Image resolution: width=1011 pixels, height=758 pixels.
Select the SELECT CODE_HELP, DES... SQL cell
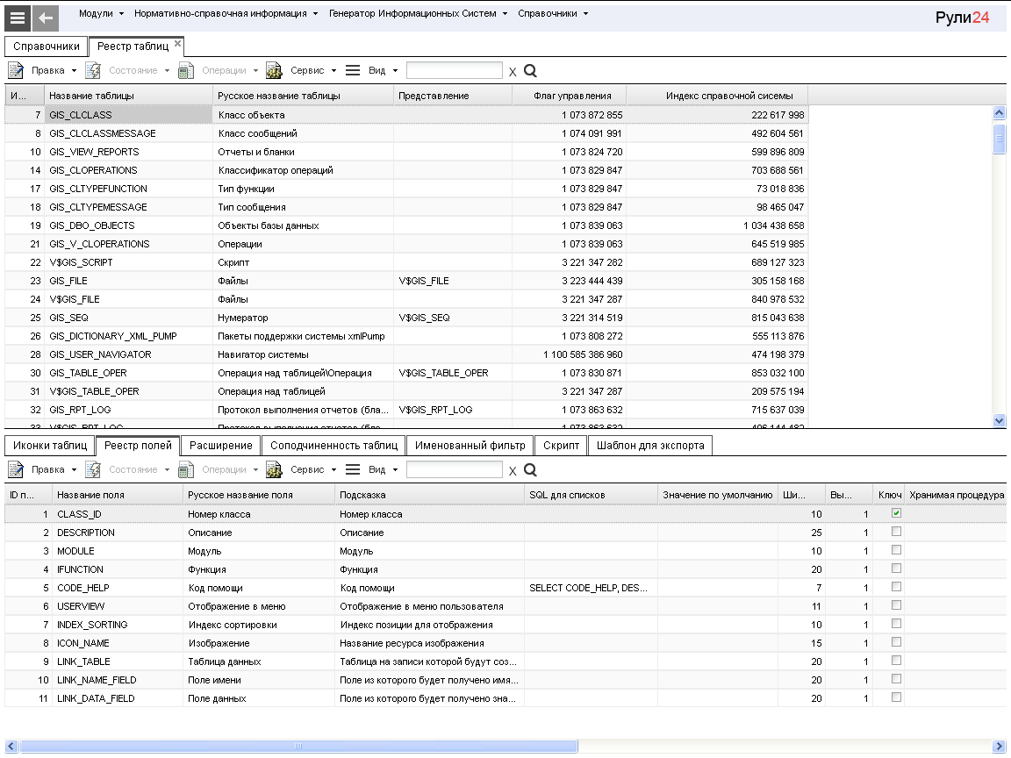pos(591,588)
